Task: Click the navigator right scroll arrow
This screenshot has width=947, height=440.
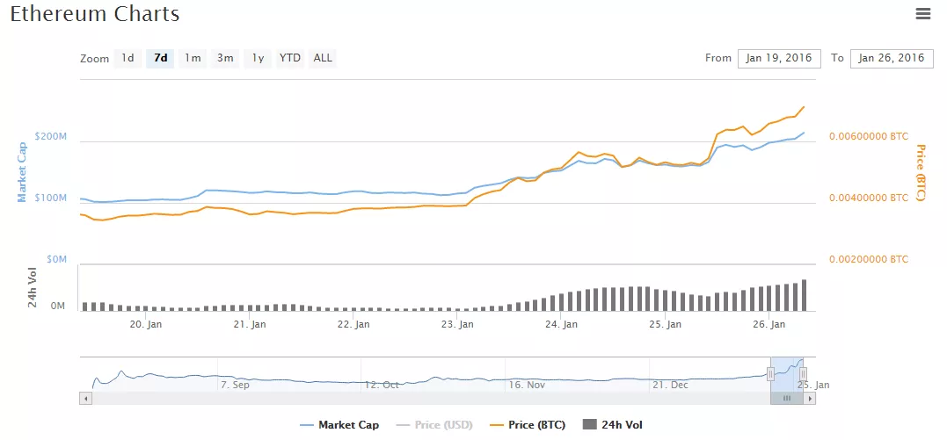Action: 810,398
